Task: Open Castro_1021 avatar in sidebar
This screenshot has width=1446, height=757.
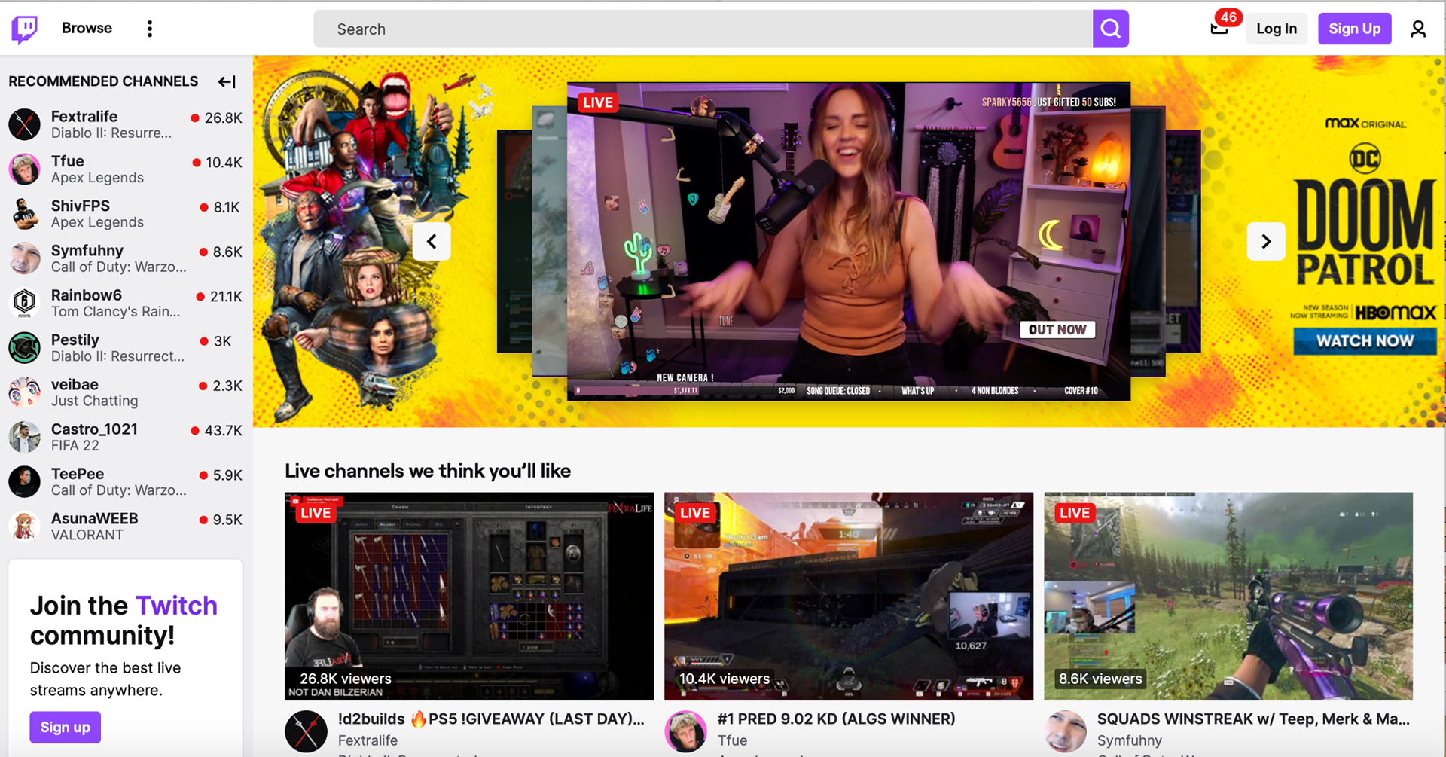Action: point(24,437)
